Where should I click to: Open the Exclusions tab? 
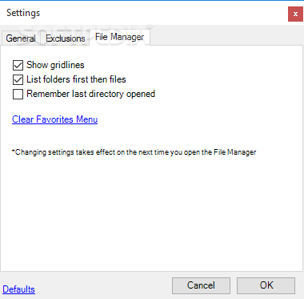coord(66,38)
